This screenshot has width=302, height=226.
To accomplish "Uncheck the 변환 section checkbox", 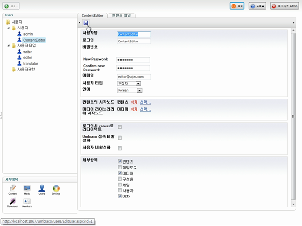I will [120, 196].
